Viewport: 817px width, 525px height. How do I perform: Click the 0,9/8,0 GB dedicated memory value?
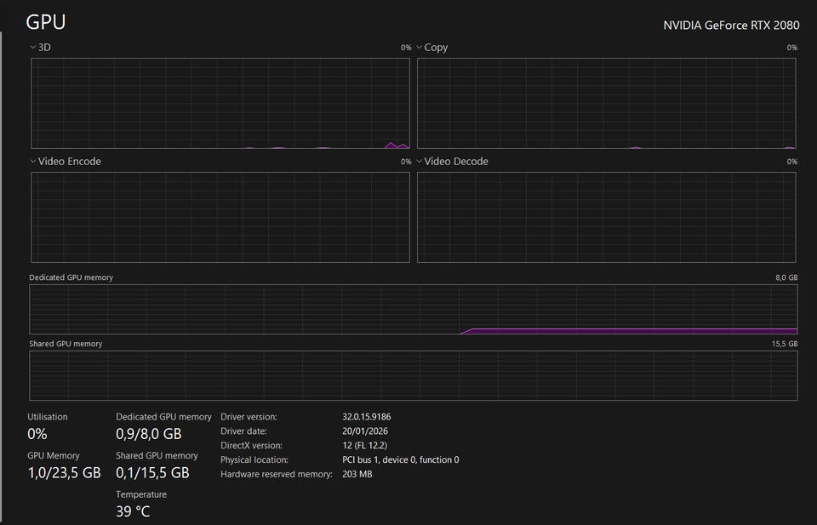coord(149,434)
